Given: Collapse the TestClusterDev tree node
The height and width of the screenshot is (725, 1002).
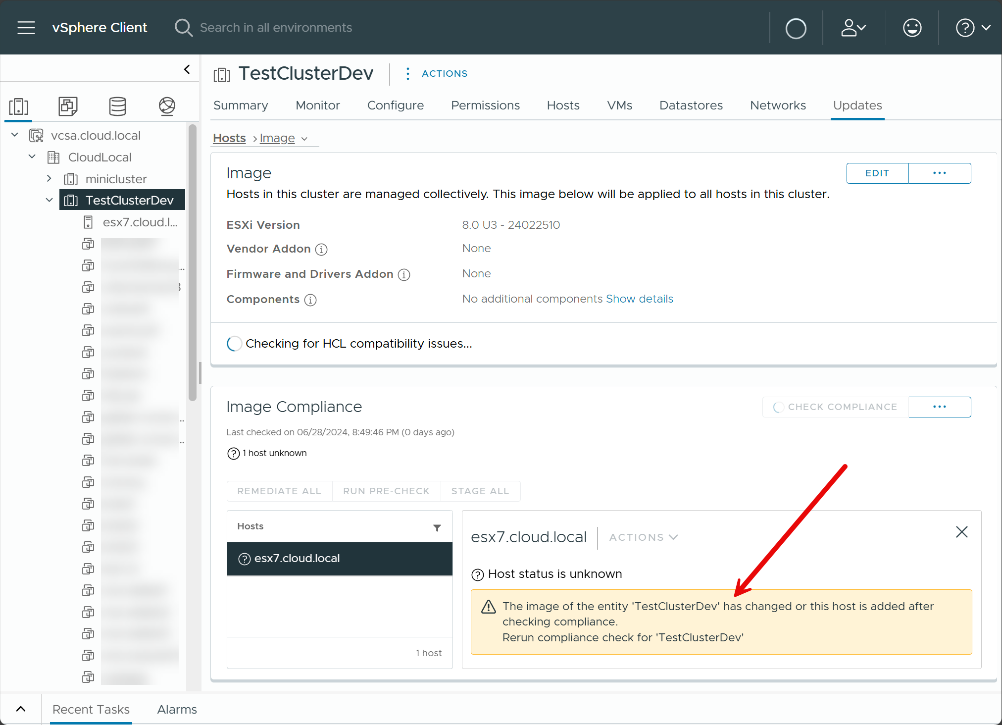Looking at the screenshot, I should coord(49,200).
